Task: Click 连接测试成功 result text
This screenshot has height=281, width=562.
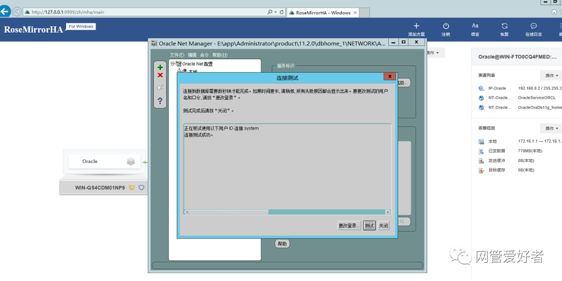Action: [x=199, y=135]
